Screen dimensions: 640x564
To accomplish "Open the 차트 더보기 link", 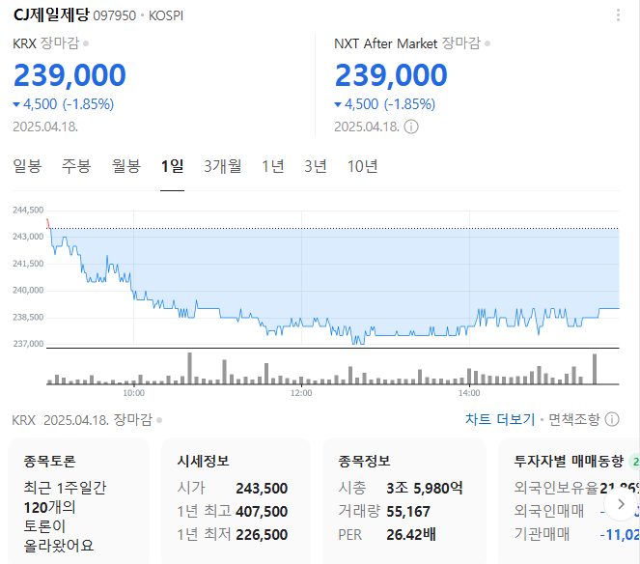I will (500, 419).
